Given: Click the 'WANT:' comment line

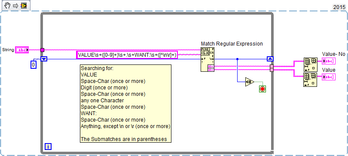Looking at the screenshot, I should (x=89, y=113).
